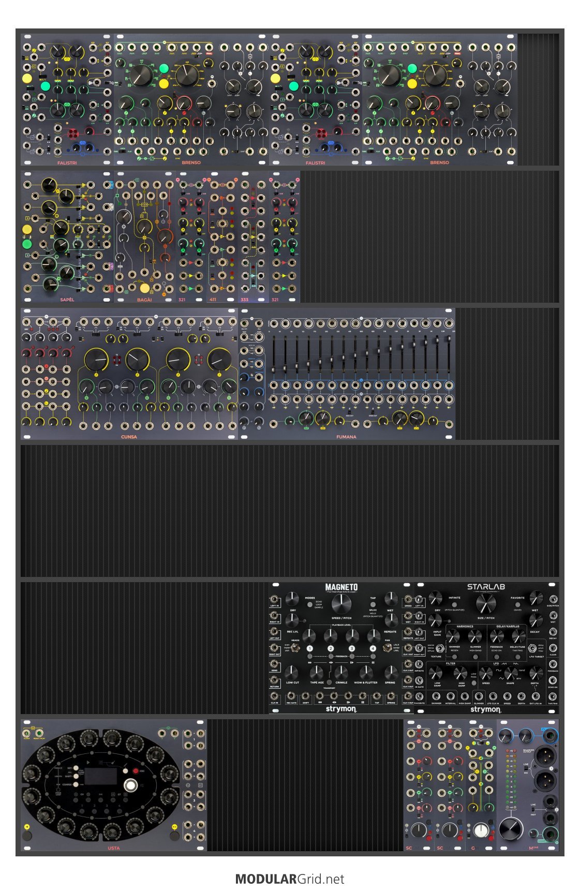Click the LOW CUT knob on Magneto
Viewport: 580px width, 890px height.
click(292, 672)
